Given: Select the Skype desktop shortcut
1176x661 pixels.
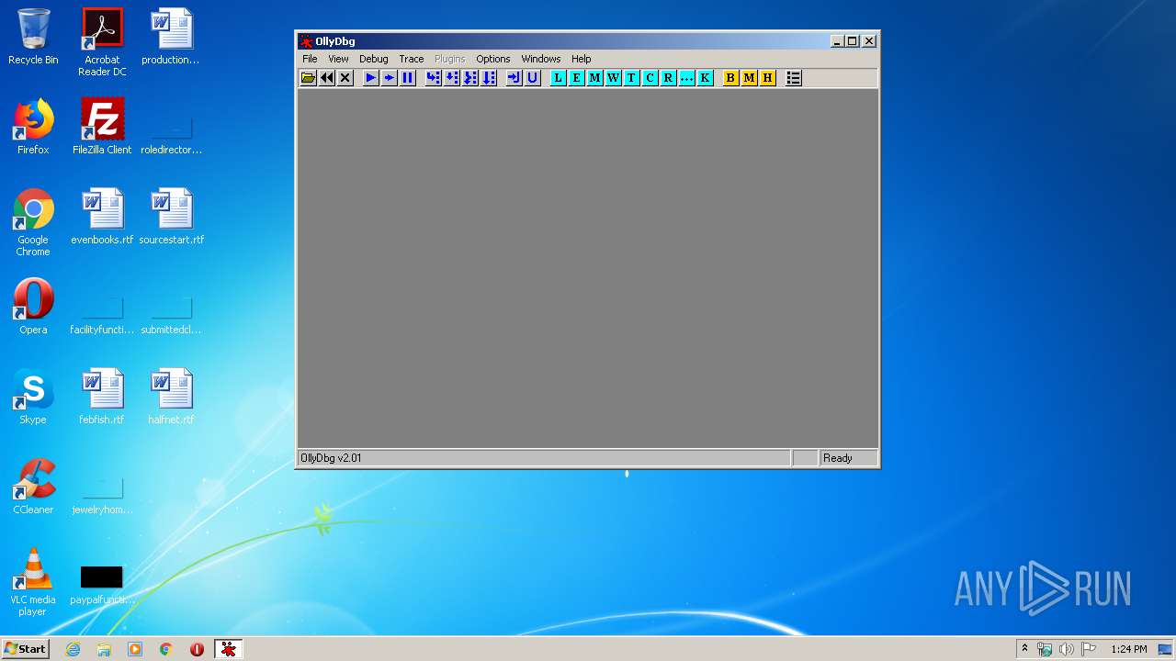Looking at the screenshot, I should [x=33, y=398].
